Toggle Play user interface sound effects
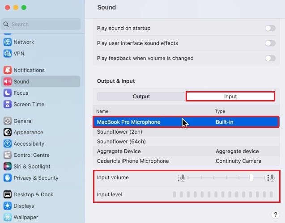The height and width of the screenshot is (223, 285). [270, 43]
